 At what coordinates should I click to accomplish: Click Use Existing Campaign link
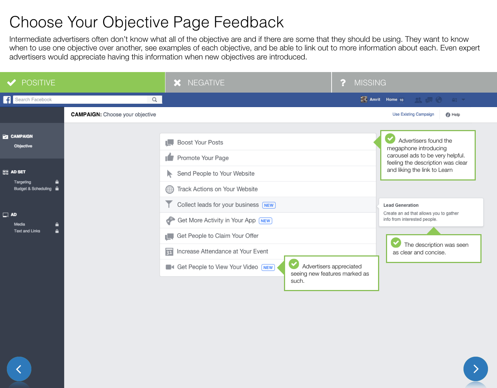coord(413,114)
